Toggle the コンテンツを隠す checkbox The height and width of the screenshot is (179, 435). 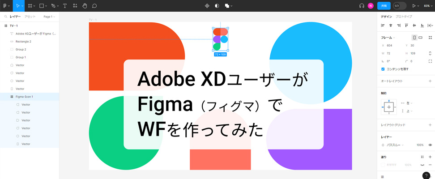(x=383, y=69)
